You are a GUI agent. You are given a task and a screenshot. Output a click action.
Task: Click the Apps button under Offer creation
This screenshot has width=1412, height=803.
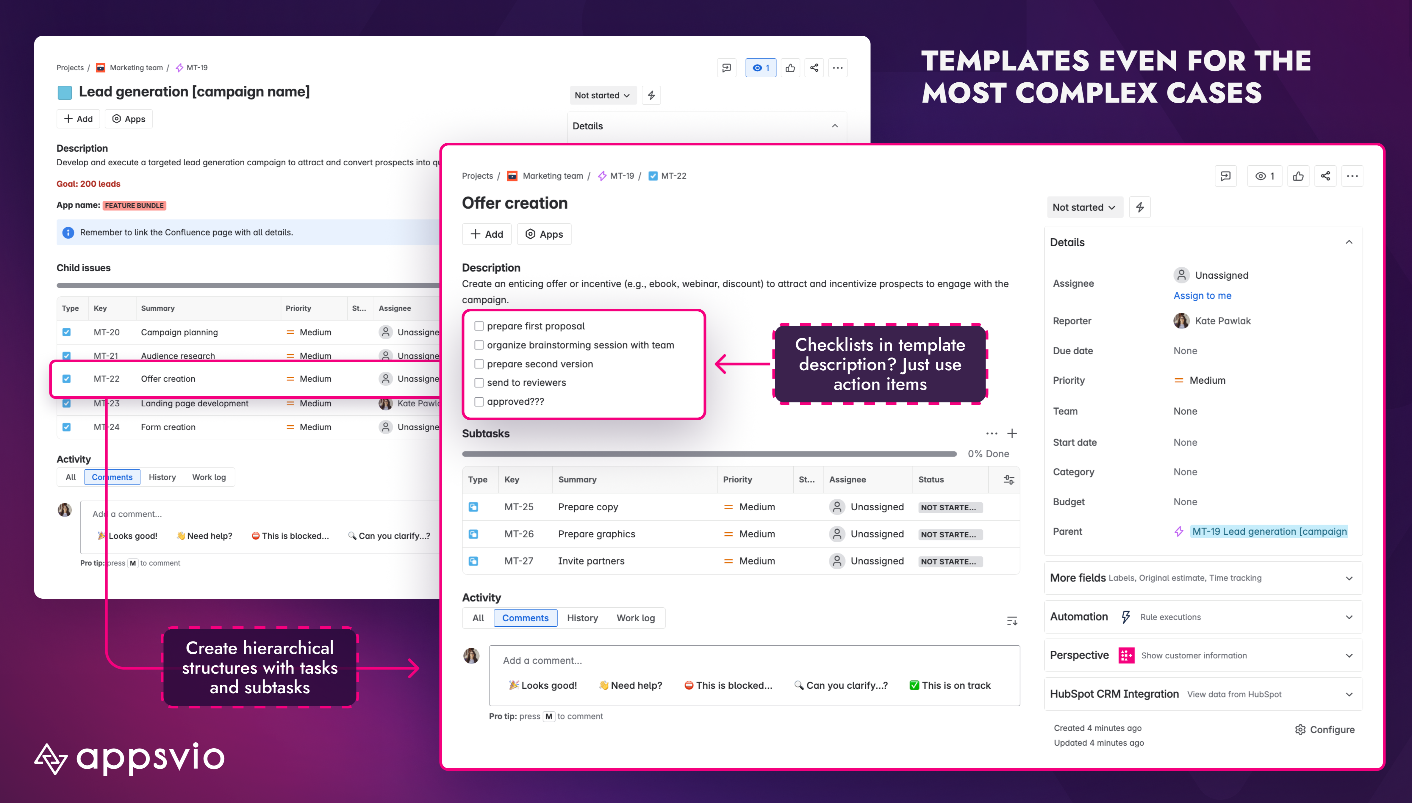pyautogui.click(x=544, y=234)
